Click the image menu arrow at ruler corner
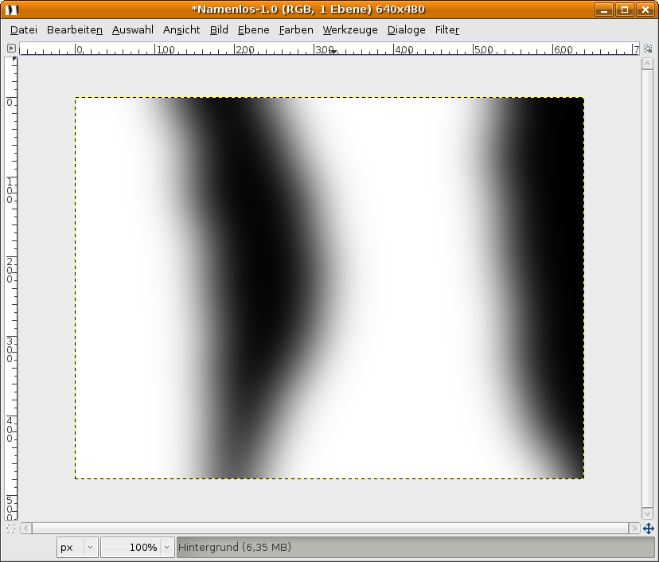 point(11,49)
